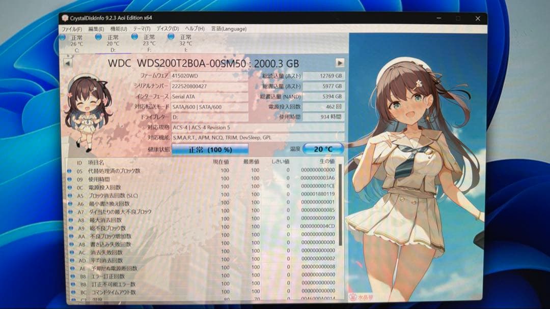Screen dimensions: 550x309
Task: Click status dot of attribute 09 使用時間
Action: [x=69, y=179]
